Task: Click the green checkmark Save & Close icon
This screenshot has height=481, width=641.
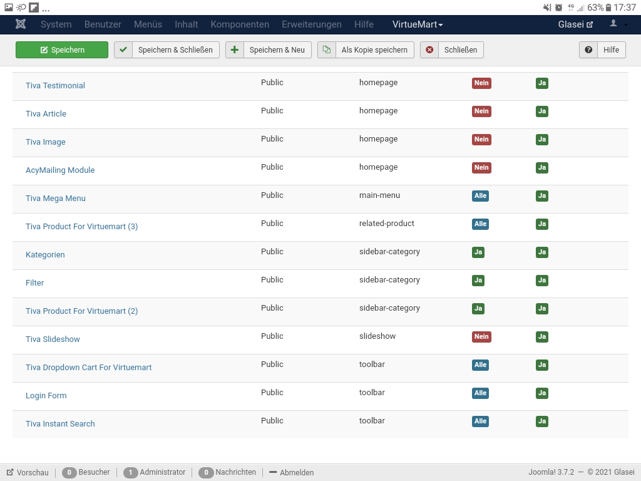Action: tap(123, 50)
